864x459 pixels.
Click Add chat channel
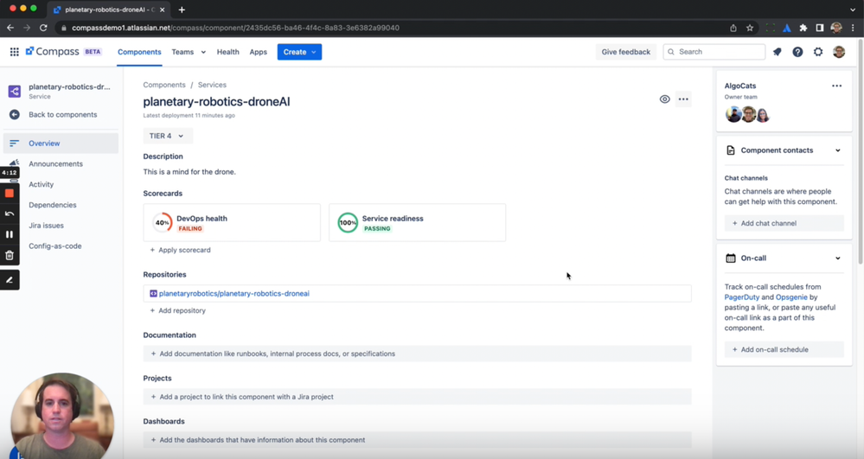(x=784, y=223)
